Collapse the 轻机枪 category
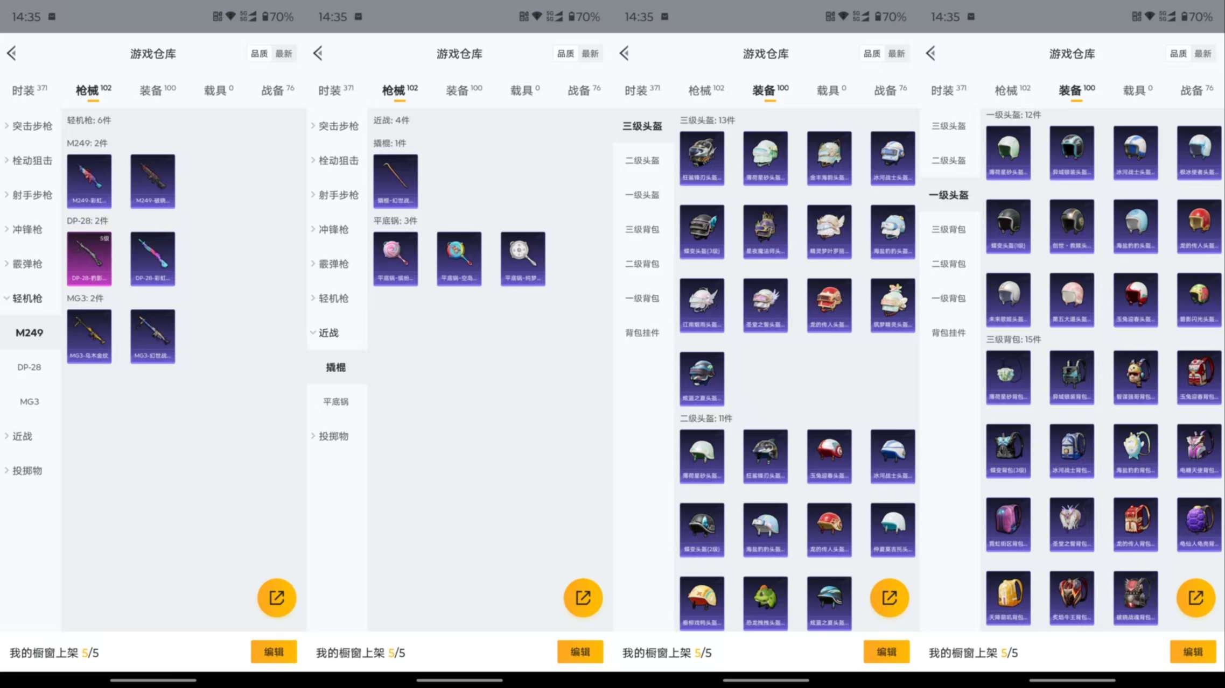The width and height of the screenshot is (1225, 688). click(x=27, y=298)
